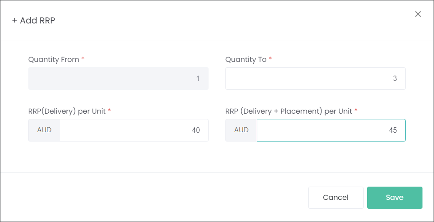
Task: Focus the Quantity To input field
Action: [315, 79]
